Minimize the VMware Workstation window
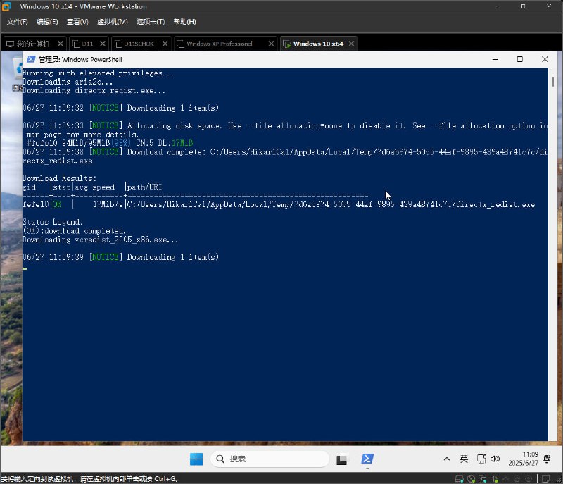This screenshot has height=484, width=563. [498, 6]
